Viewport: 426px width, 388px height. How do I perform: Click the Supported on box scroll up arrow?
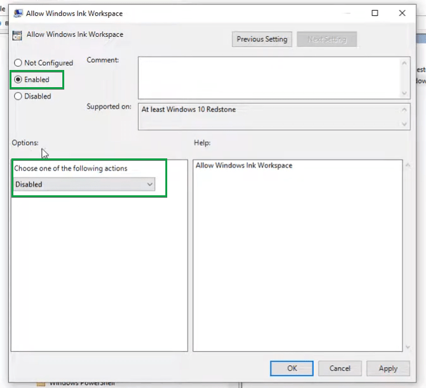404,110
